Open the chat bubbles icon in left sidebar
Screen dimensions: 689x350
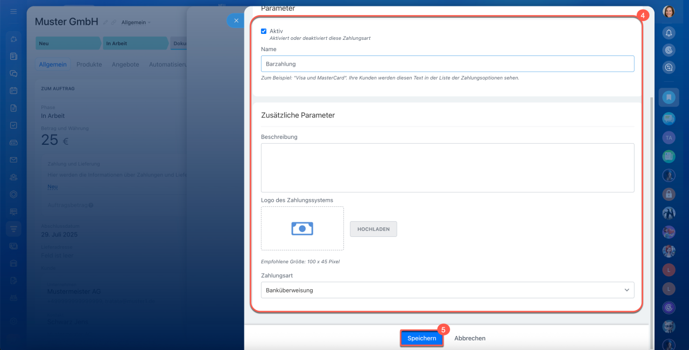point(13,73)
